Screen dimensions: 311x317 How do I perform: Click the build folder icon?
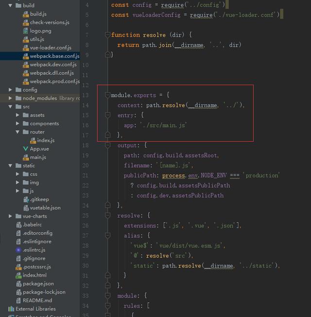pyautogui.click(x=18, y=5)
